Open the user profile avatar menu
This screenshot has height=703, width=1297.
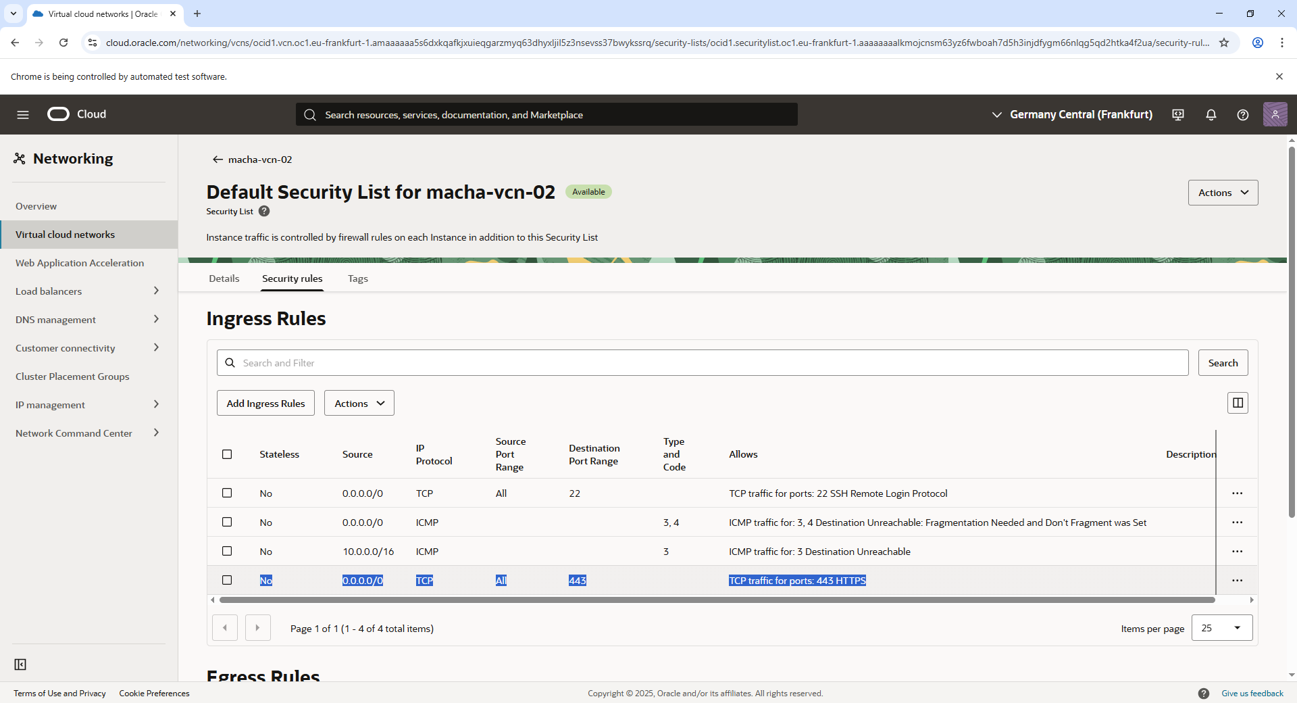(1275, 115)
